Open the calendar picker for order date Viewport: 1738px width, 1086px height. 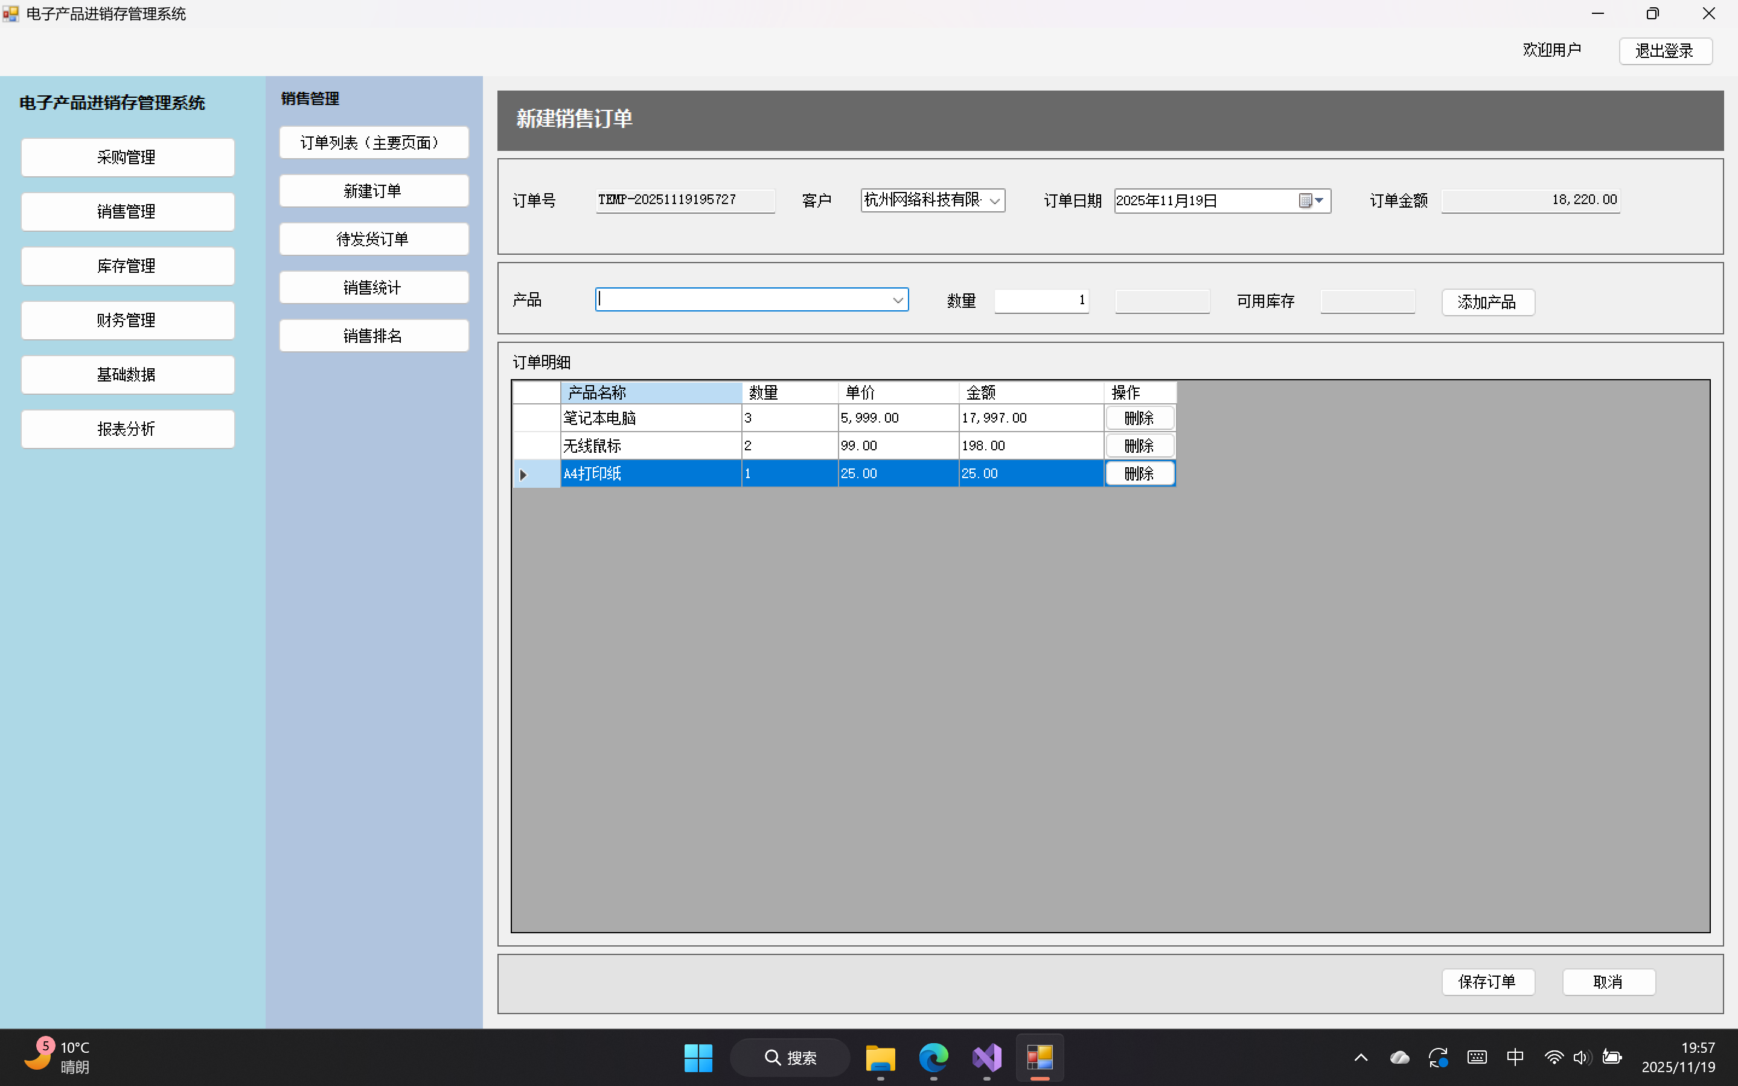coord(1311,200)
